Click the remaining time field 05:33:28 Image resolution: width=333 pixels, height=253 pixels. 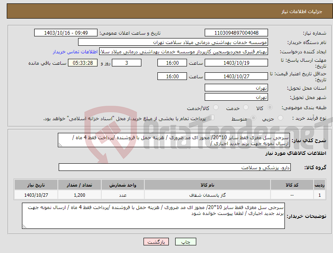point(83,63)
